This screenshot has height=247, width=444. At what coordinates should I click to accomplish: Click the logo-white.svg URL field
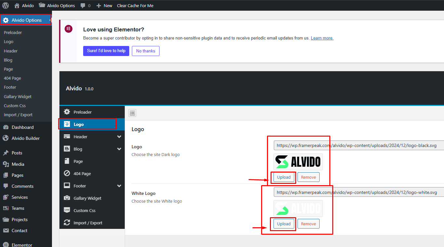point(359,192)
